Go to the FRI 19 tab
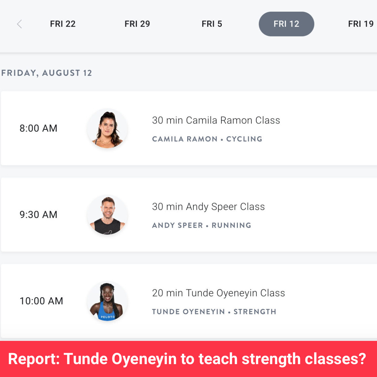Viewport: 377px width, 377px height. [x=360, y=24]
